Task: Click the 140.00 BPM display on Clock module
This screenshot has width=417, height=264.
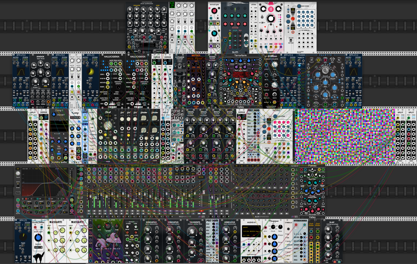Action: point(108,116)
